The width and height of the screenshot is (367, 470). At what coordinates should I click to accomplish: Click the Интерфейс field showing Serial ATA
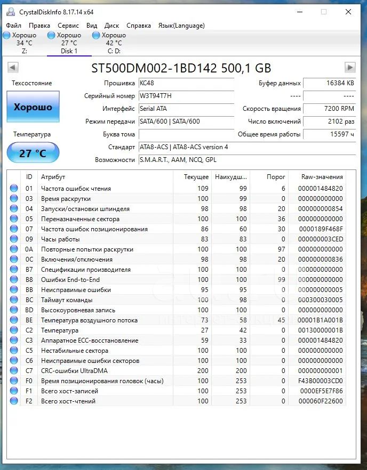(186, 109)
